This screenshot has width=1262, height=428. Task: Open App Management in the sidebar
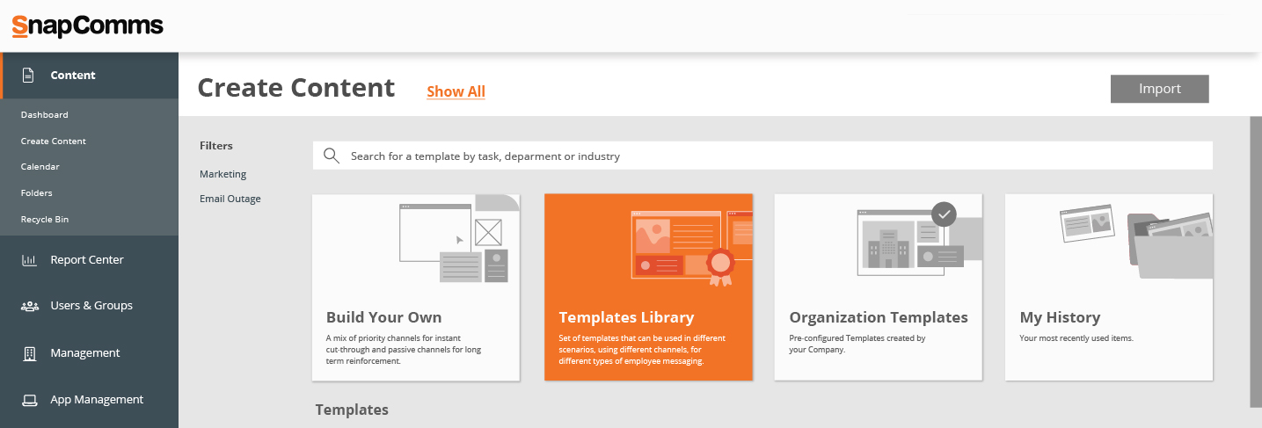tap(89, 400)
